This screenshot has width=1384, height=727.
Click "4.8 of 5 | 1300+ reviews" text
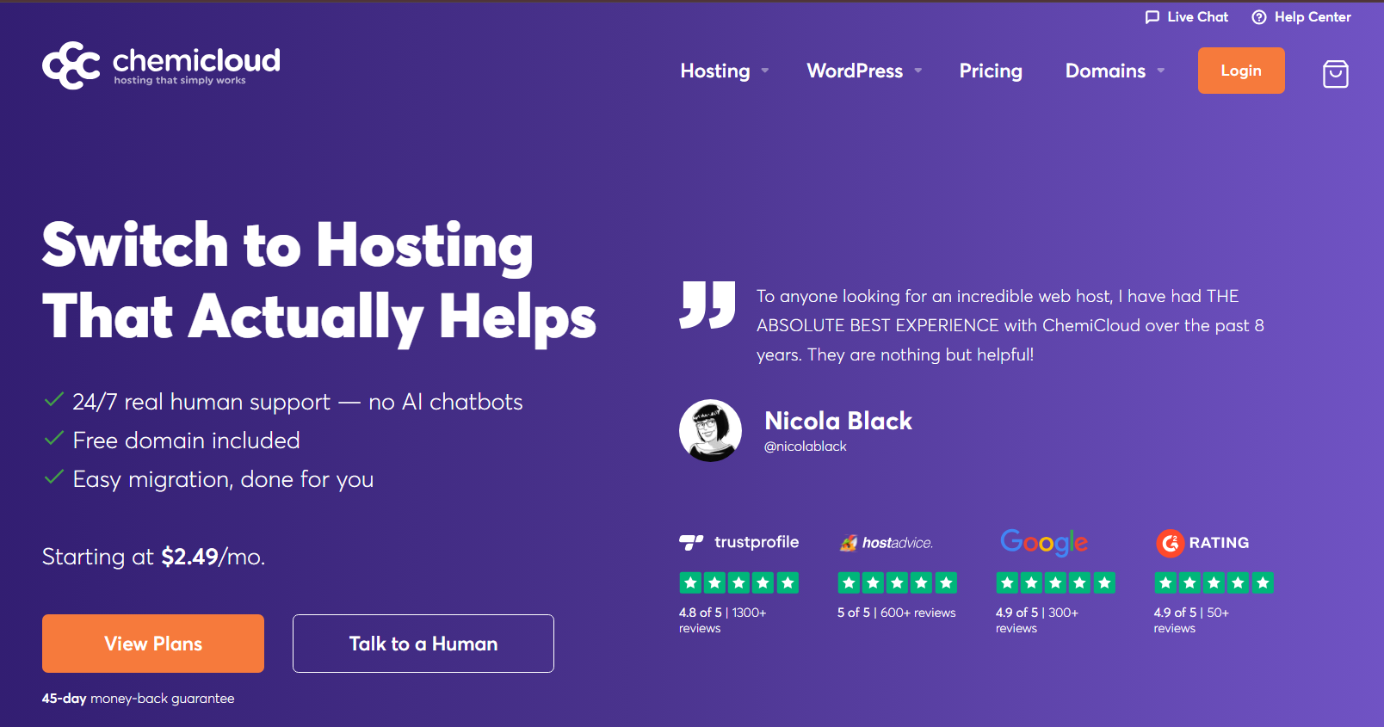coord(723,620)
